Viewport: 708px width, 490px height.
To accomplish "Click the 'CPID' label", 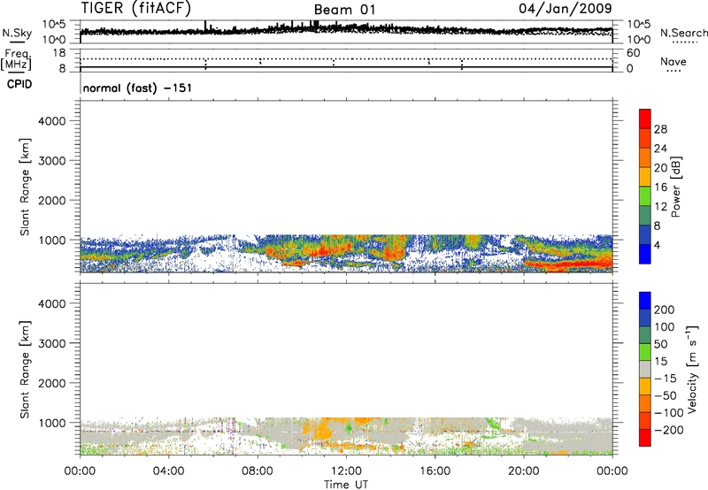I will coord(19,84).
